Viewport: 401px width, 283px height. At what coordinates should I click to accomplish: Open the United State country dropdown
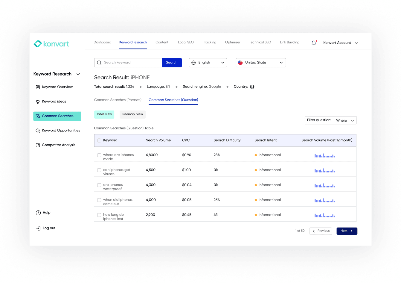[x=261, y=63]
